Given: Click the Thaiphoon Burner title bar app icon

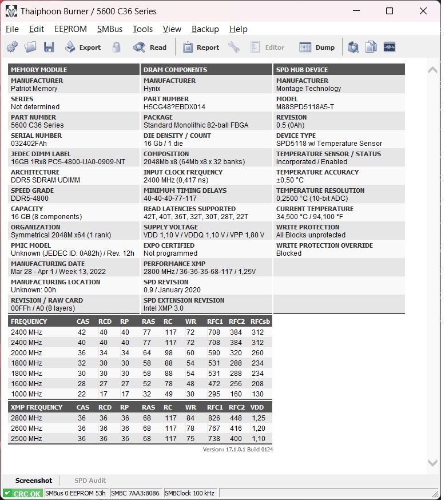Looking at the screenshot, I should (11, 11).
